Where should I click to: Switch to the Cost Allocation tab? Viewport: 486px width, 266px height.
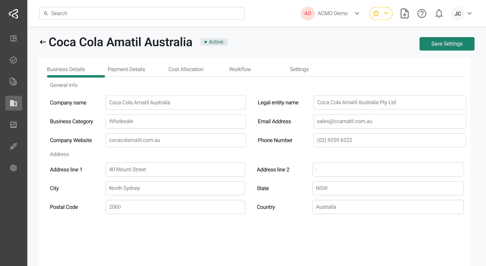186,69
